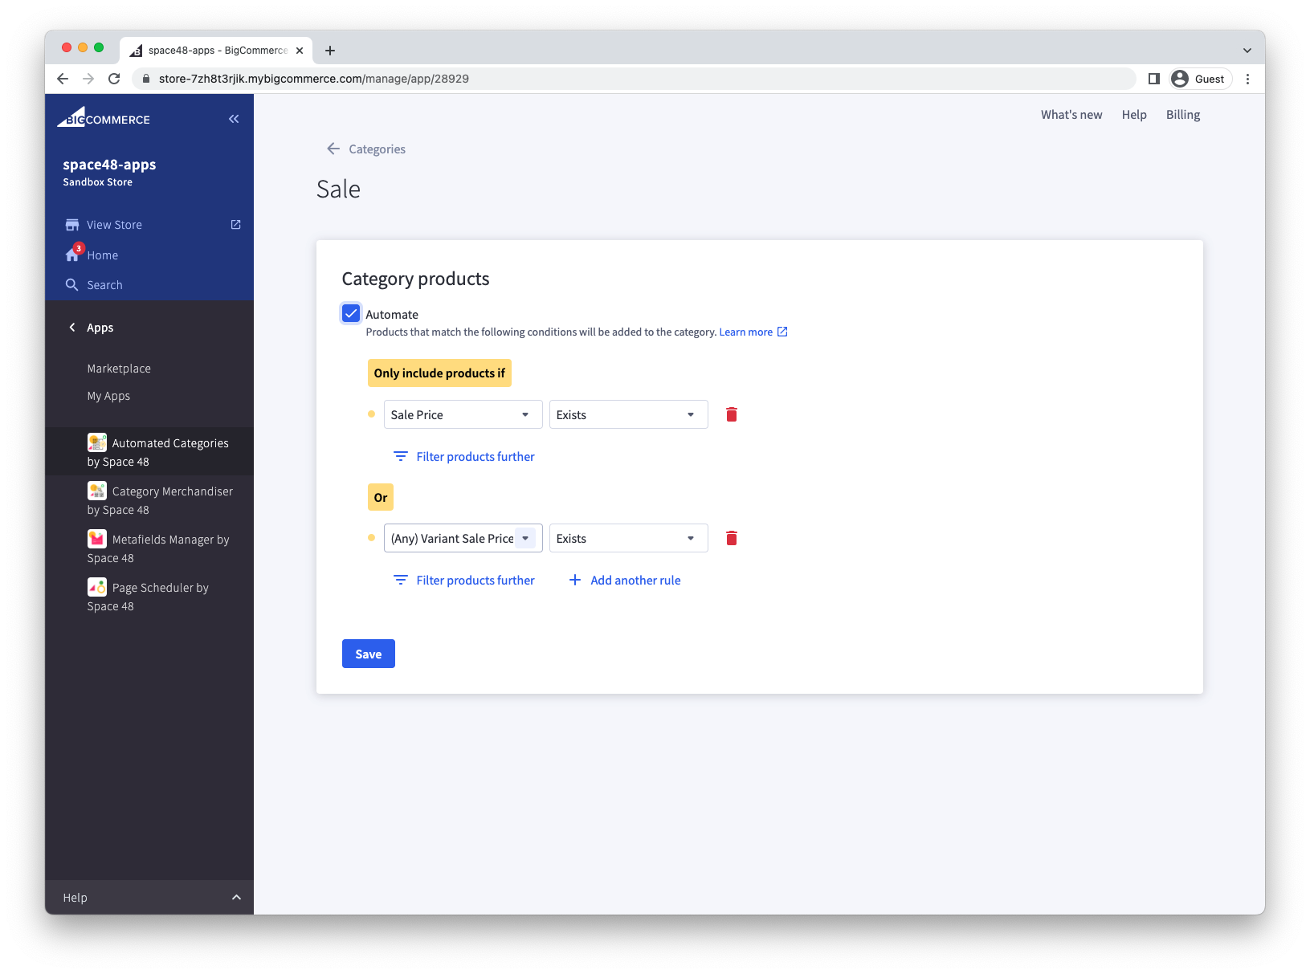The height and width of the screenshot is (974, 1310).
Task: Open What's new in the top bar
Action: point(1071,115)
